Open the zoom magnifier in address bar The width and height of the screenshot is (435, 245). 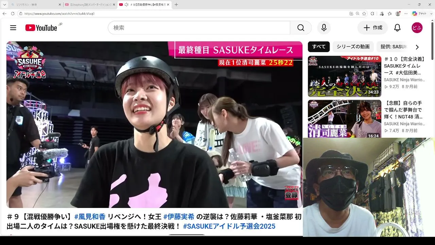(358, 14)
